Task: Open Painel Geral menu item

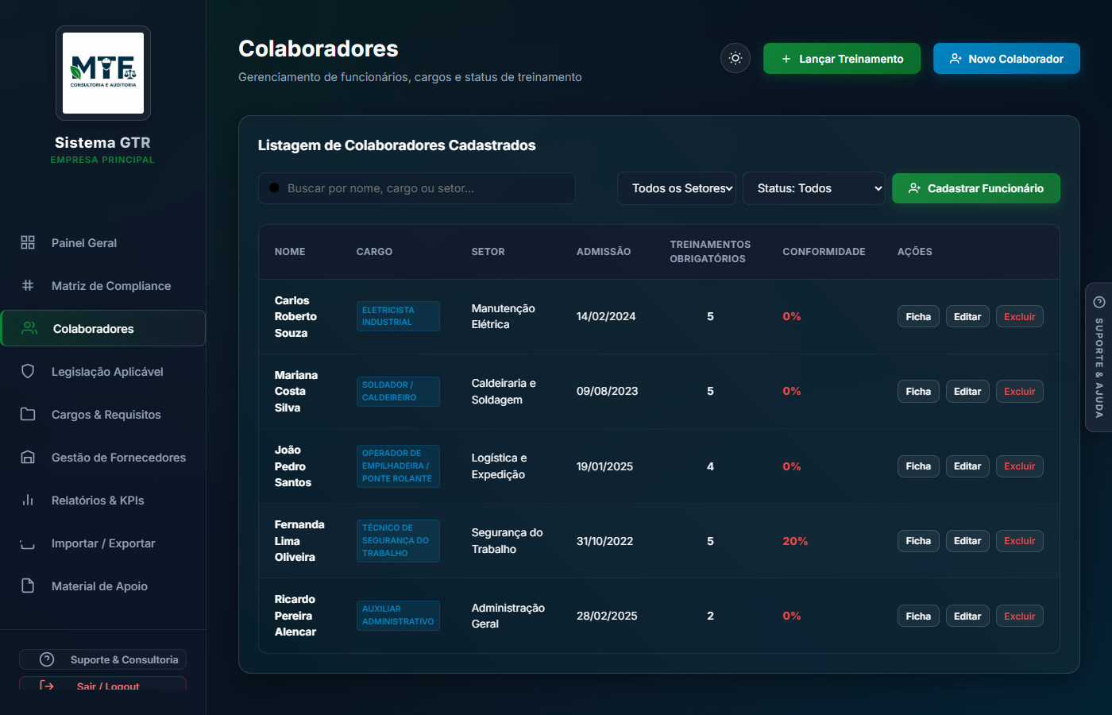Action: [x=103, y=242]
